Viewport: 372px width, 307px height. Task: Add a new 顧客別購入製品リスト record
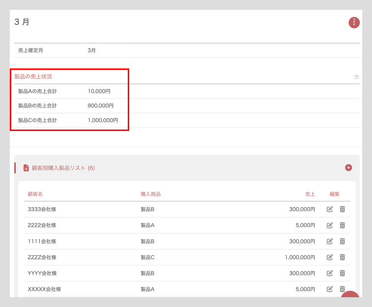click(349, 168)
